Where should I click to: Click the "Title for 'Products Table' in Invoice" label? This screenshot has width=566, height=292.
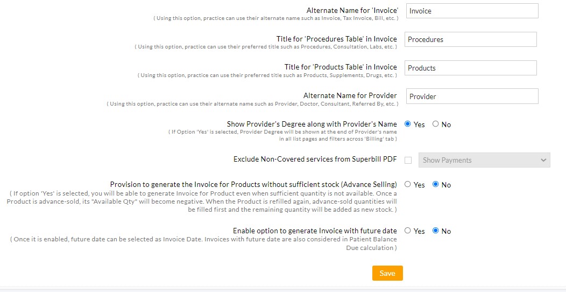(x=341, y=67)
